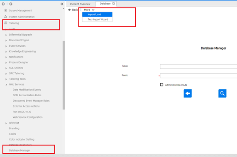Expand the Differential Upgrade tree node
The height and width of the screenshot is (157, 237).
point(6,35)
